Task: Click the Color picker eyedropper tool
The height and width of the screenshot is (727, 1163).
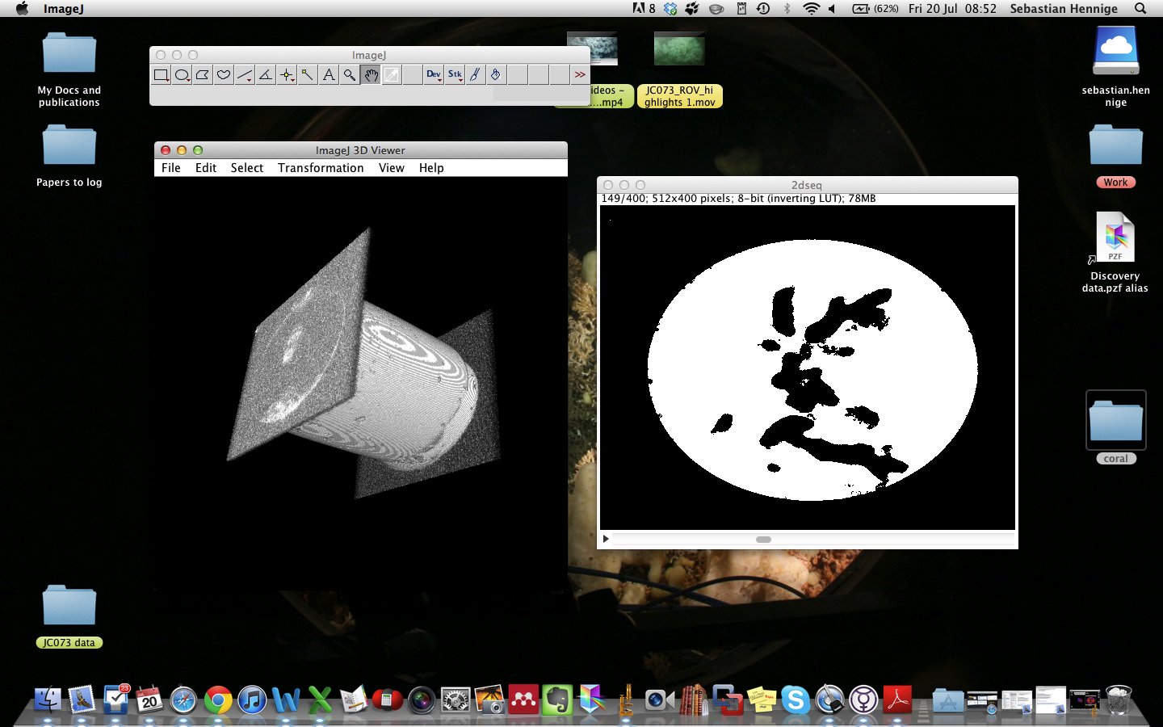Action: (x=392, y=75)
